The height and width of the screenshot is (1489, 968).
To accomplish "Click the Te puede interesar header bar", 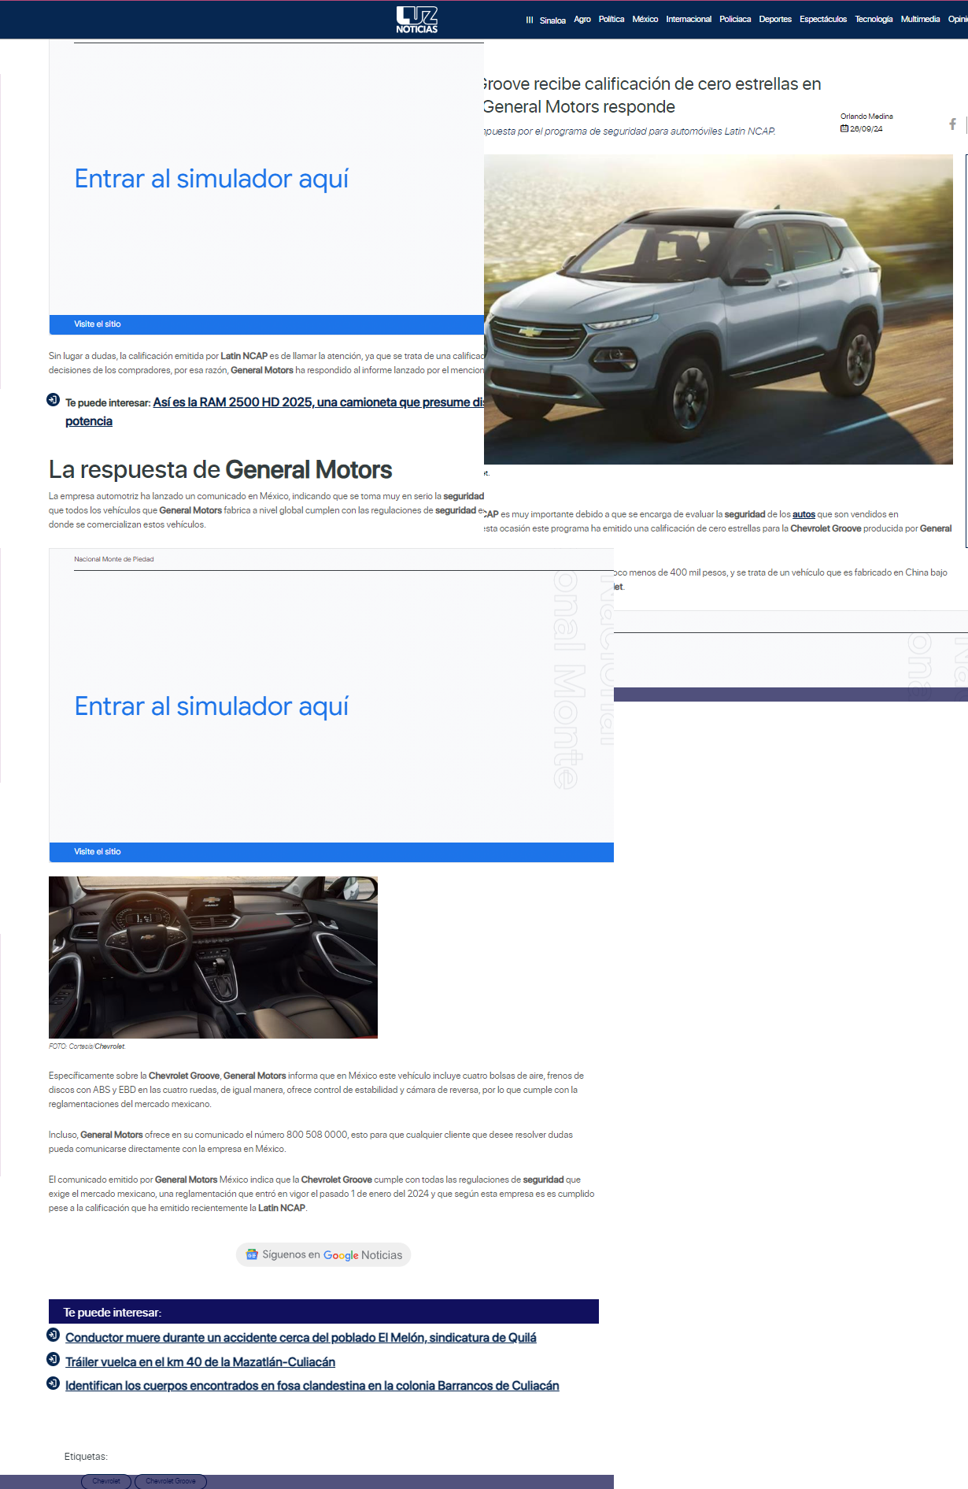I will (323, 1312).
